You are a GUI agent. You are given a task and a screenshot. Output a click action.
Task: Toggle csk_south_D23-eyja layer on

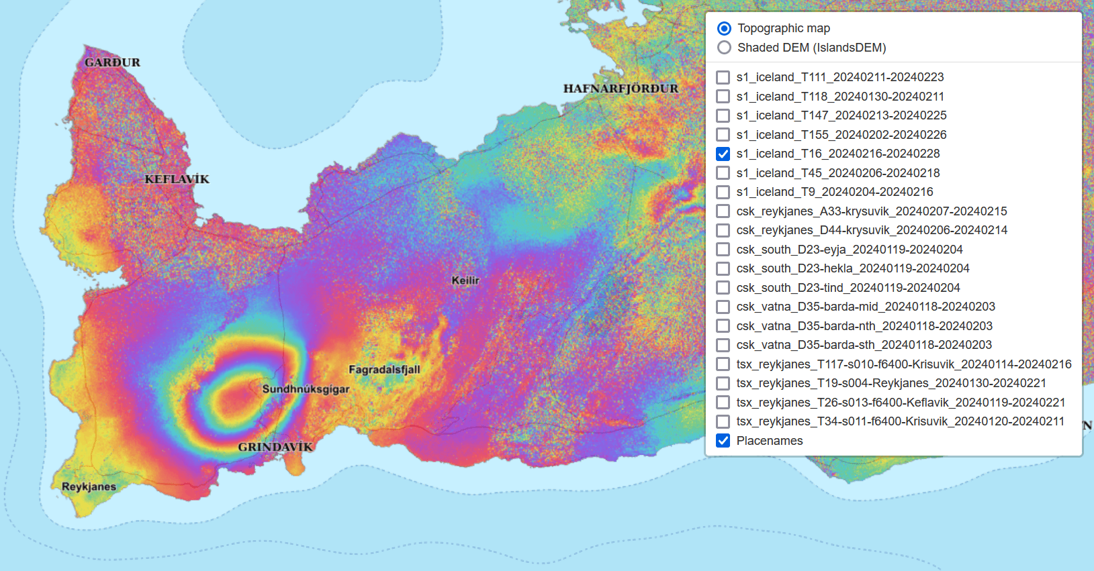[723, 250]
